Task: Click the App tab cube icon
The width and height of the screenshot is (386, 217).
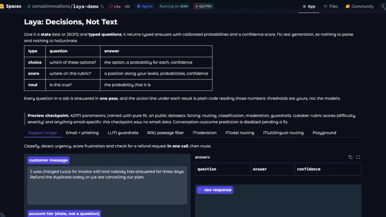Action: coord(304,7)
